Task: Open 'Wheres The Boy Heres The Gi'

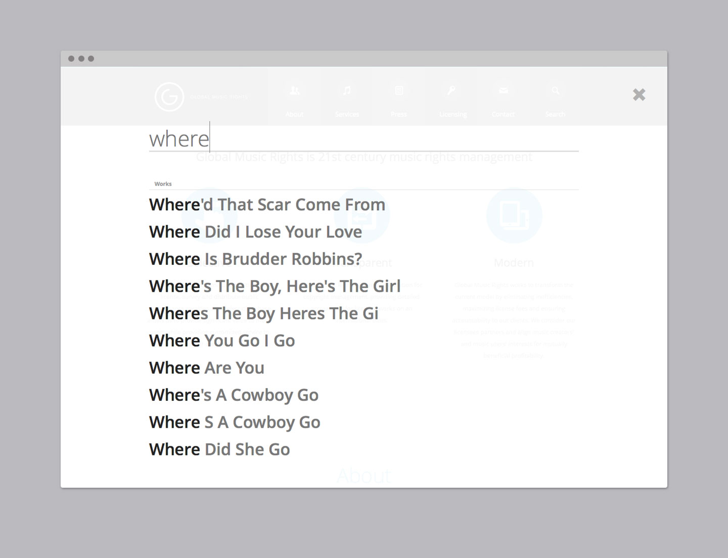Action: click(263, 314)
